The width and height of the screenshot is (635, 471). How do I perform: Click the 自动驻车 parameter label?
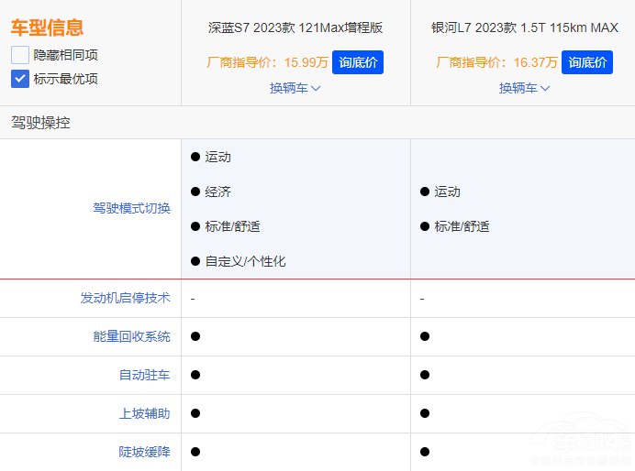(144, 375)
